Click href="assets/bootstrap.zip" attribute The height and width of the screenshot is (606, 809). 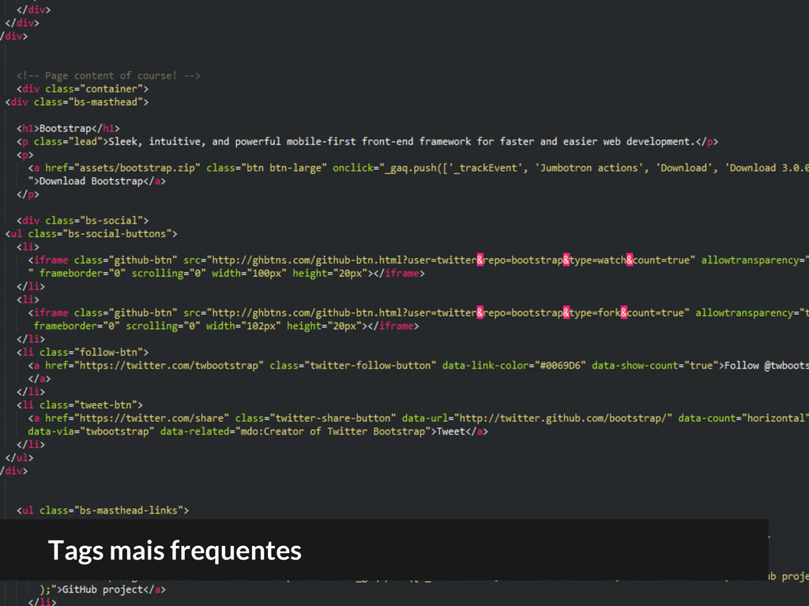[122, 168]
